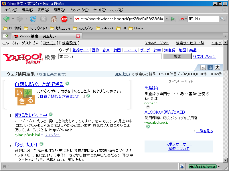The width and height of the screenshot is (229, 171).
Task: Open the マスメディア bookmark folder
Action: point(83,28)
